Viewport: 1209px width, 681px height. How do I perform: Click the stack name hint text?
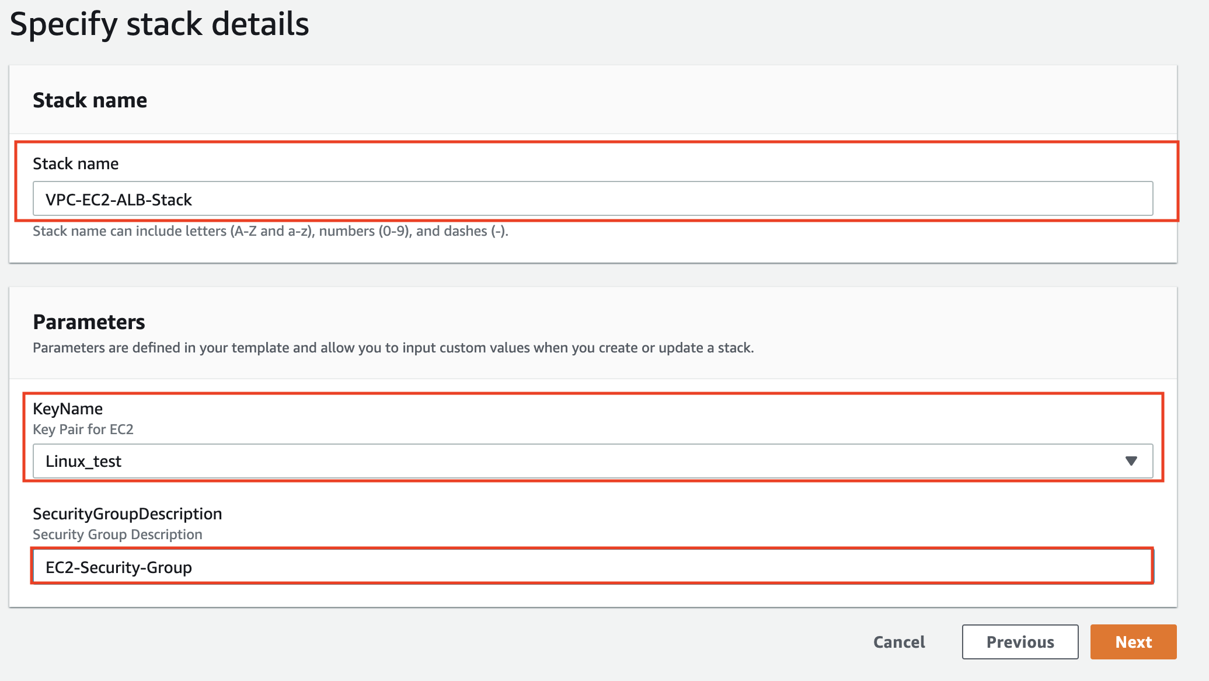pyautogui.click(x=271, y=231)
